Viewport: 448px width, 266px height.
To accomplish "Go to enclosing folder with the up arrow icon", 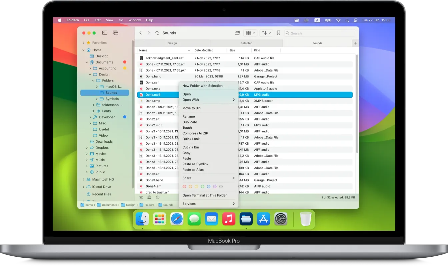I will [x=157, y=33].
